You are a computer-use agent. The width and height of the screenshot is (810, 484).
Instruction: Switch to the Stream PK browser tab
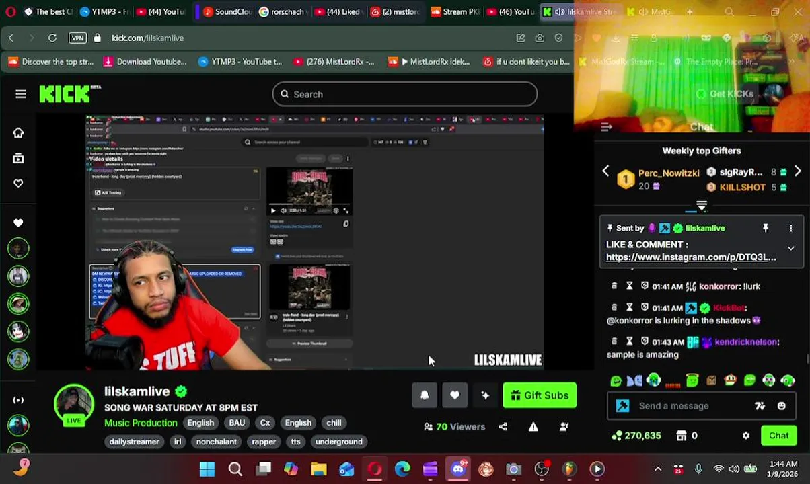[x=455, y=11]
